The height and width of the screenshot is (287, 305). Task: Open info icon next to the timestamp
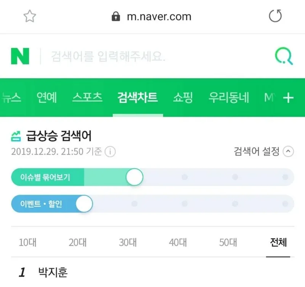point(110,152)
